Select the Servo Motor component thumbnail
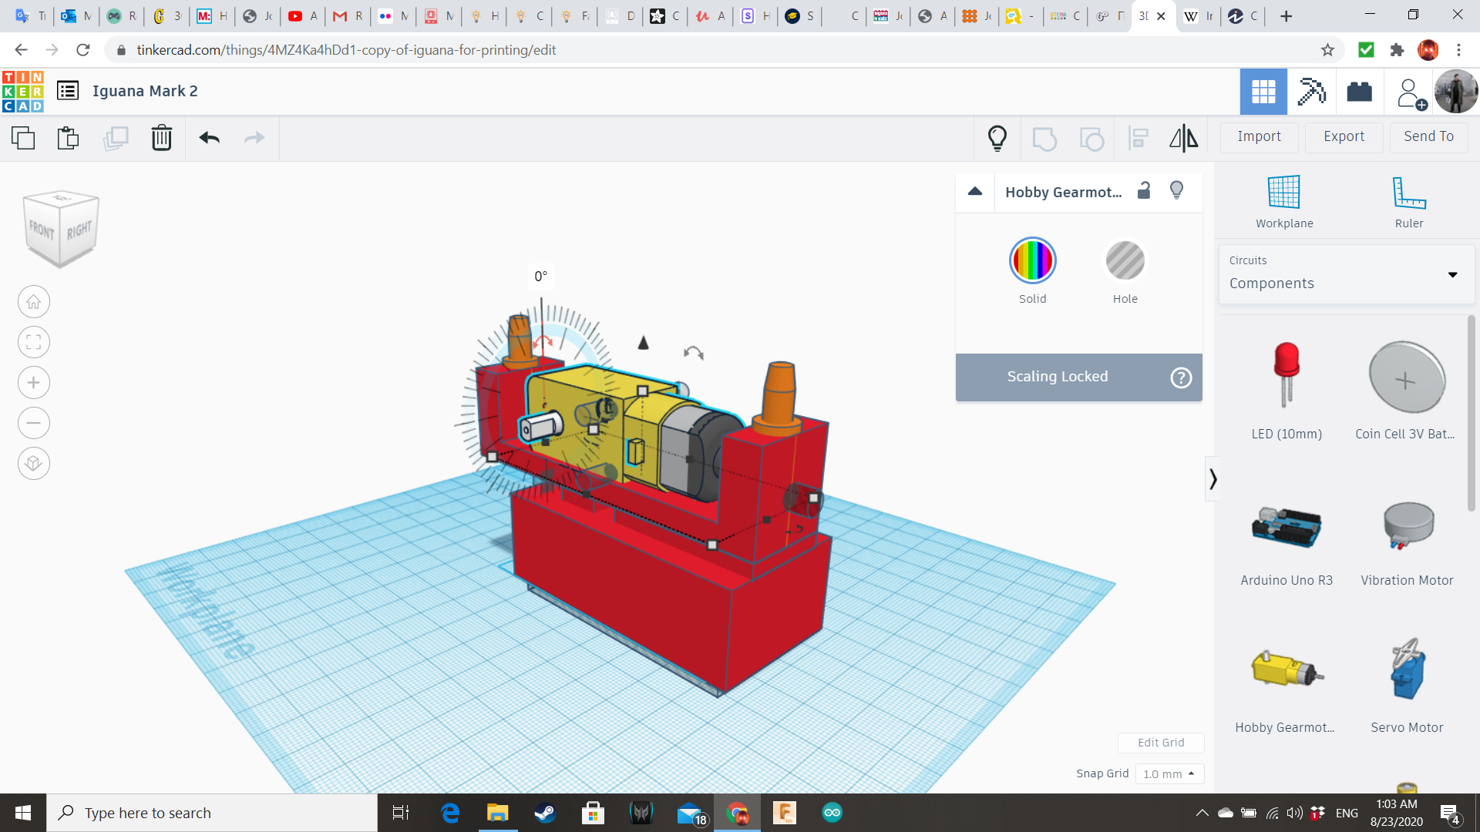Viewport: 1480px width, 832px height. click(1407, 670)
